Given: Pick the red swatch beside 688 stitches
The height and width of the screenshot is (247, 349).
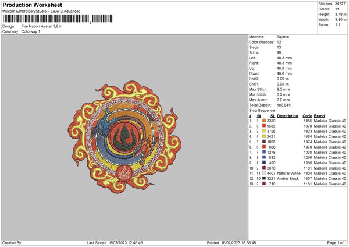Looking at the screenshot, I should click(264, 147).
